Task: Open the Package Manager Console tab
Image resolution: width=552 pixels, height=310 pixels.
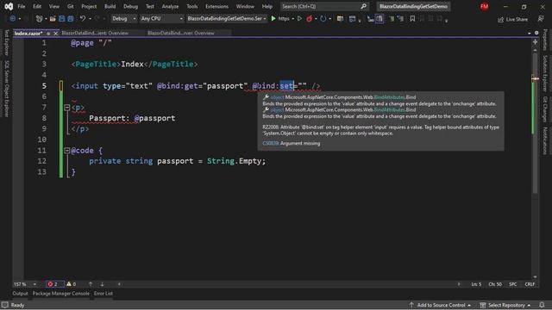Action: (61, 294)
